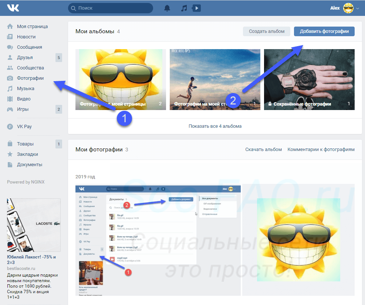The width and height of the screenshot is (365, 305).
Task: Open Игры in the sidebar
Action: [x=23, y=109]
